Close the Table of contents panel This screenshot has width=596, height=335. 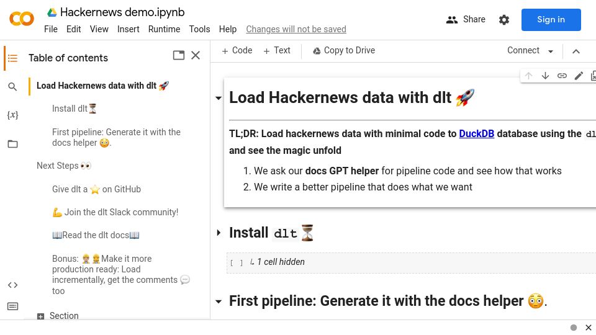196,55
